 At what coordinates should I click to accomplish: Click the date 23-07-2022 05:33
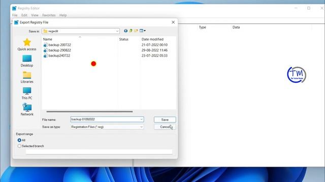pyautogui.click(x=154, y=56)
